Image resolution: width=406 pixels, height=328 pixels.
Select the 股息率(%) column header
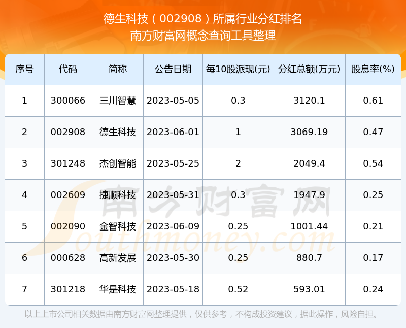[373, 69]
